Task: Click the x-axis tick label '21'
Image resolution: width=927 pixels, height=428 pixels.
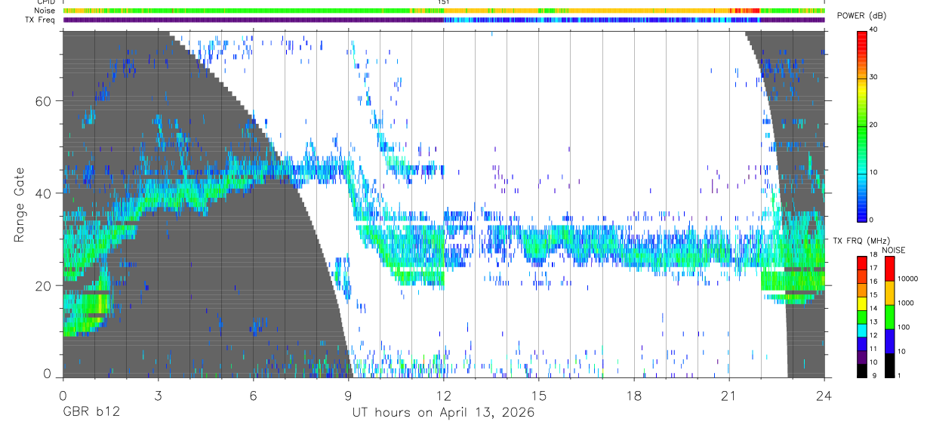Action: tap(729, 395)
